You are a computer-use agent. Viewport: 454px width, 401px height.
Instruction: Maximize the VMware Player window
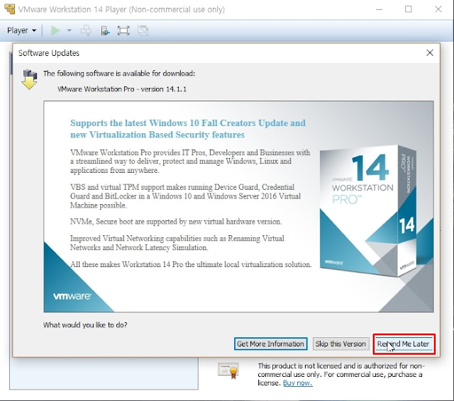point(409,9)
